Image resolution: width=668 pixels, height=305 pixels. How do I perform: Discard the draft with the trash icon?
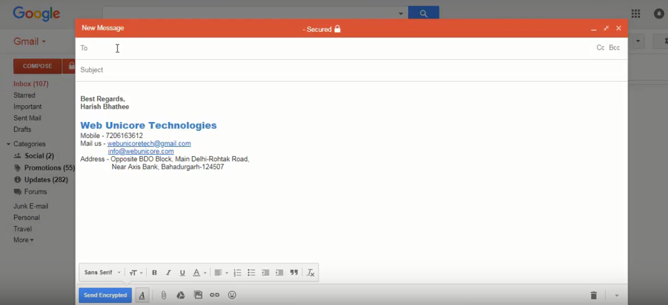593,296
